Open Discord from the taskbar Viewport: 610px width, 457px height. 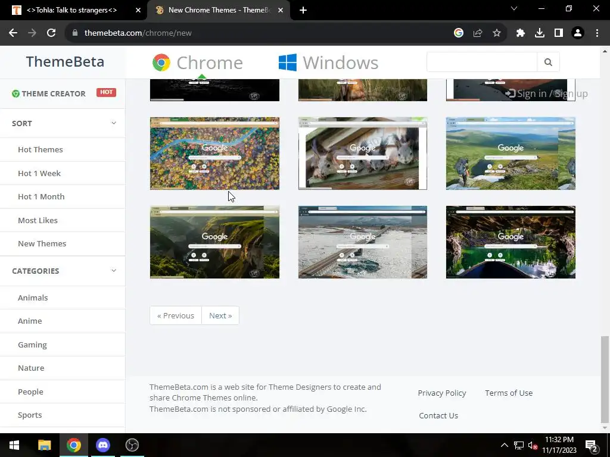(x=103, y=445)
